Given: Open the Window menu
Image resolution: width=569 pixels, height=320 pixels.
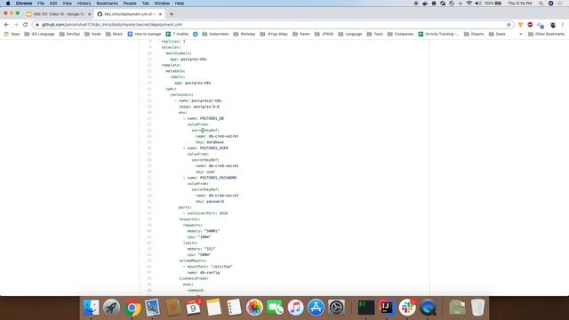Looking at the screenshot, I should 162,4.
